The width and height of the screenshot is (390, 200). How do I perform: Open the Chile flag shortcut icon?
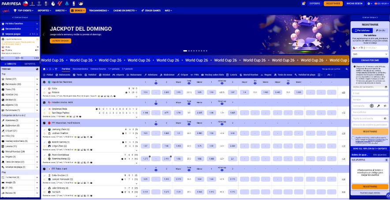[x=26, y=4]
